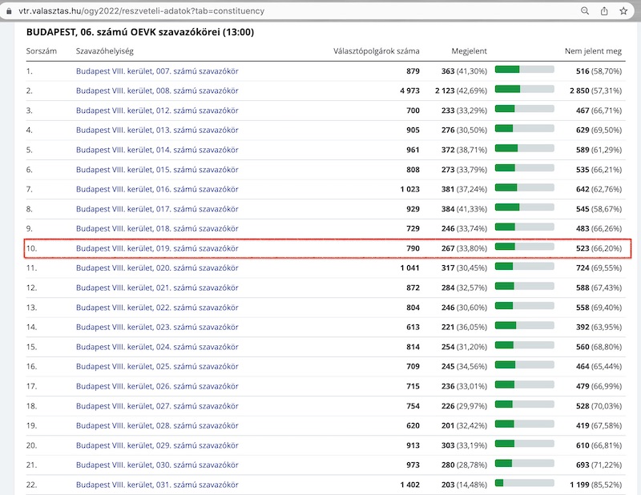Click the Választópolgárok száma column header
The height and width of the screenshot is (495, 641).
[x=376, y=51]
